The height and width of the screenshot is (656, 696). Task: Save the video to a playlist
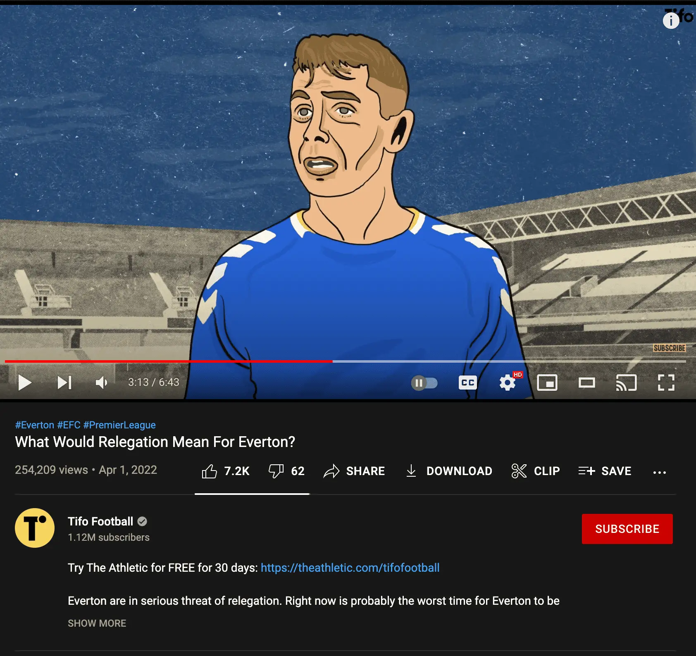point(605,471)
